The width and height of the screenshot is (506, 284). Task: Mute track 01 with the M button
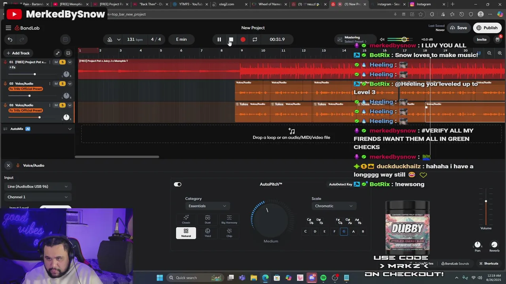56,62
